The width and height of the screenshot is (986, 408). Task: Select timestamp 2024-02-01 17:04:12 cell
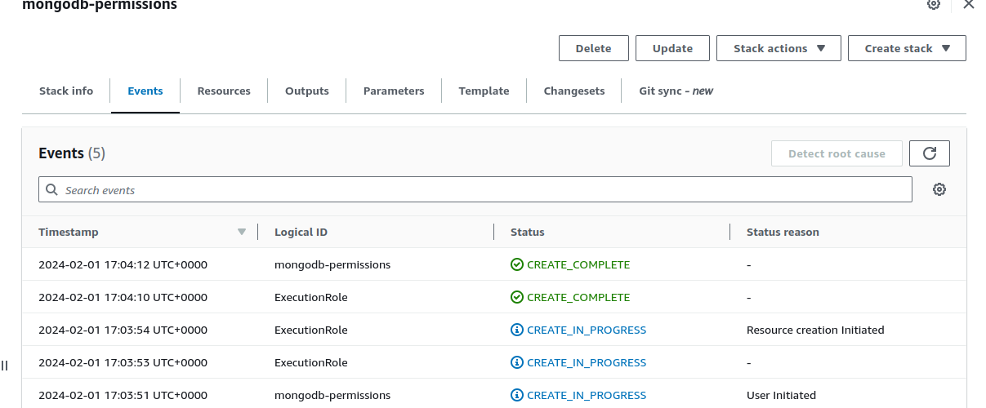123,264
